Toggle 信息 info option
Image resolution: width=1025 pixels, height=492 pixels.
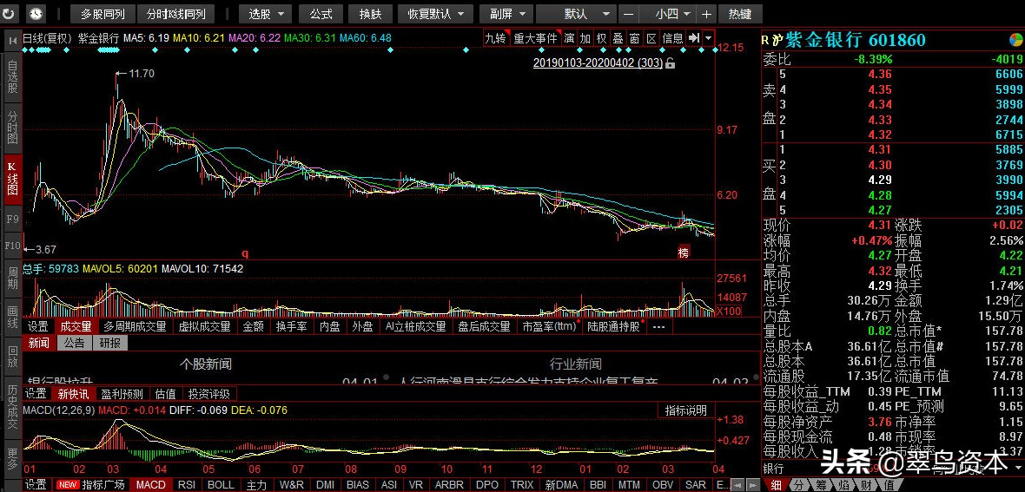click(x=672, y=38)
